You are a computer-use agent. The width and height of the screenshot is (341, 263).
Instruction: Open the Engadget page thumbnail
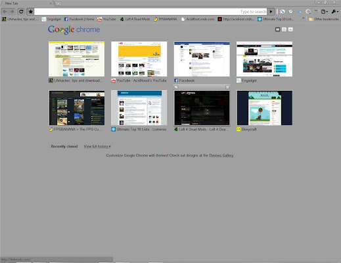[x=264, y=59]
